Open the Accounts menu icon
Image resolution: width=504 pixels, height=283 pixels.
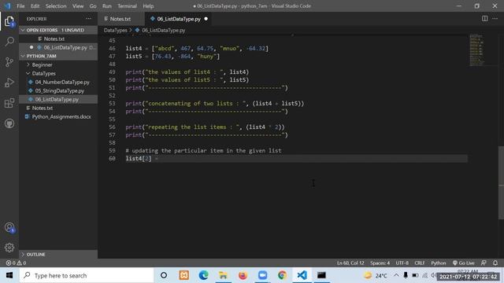click(9, 227)
